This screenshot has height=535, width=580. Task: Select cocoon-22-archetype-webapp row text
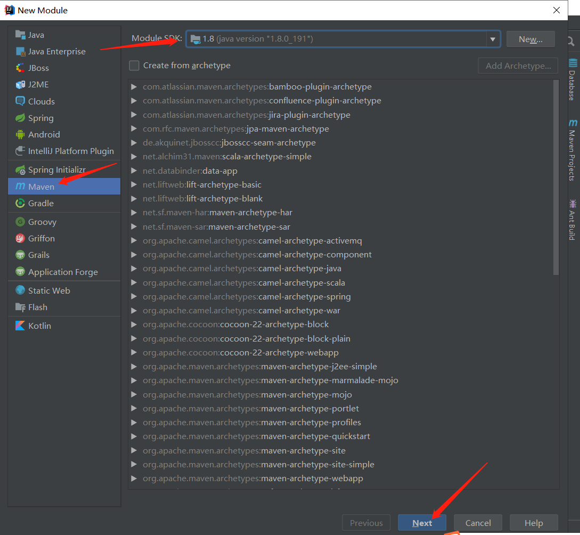click(x=241, y=353)
